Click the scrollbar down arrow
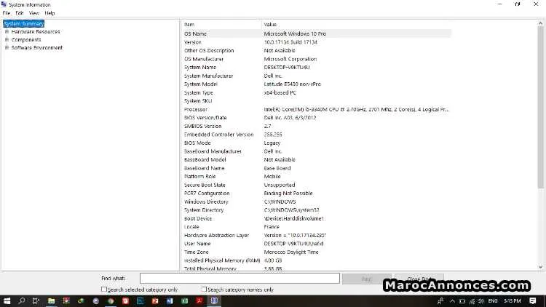 pos(540,267)
